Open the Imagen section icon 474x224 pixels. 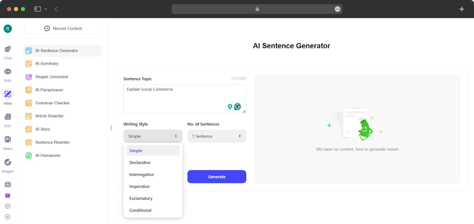coord(8,162)
